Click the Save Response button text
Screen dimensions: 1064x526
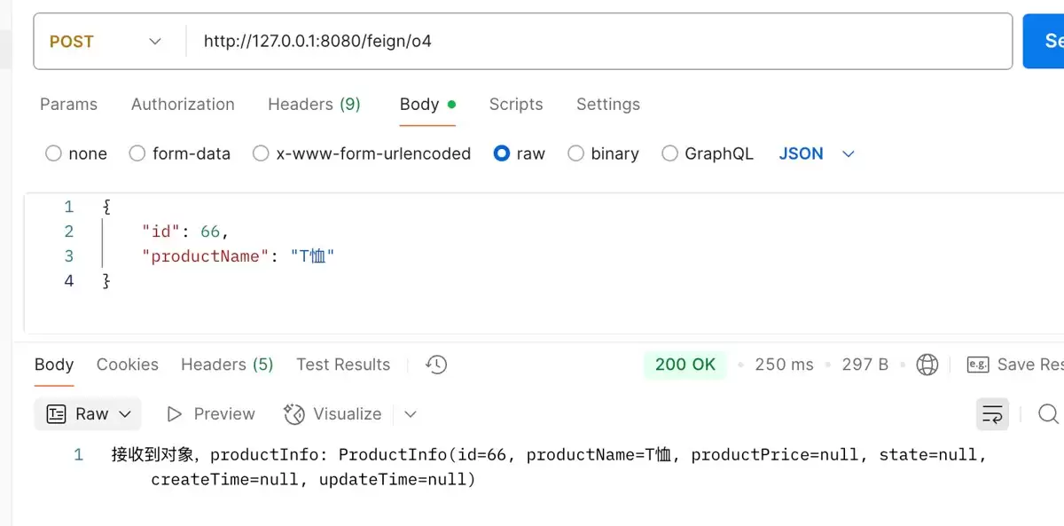(x=1030, y=365)
